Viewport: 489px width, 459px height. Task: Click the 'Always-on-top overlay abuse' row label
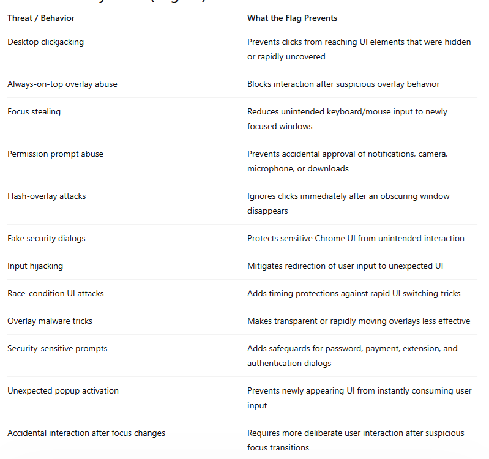pyautogui.click(x=62, y=84)
